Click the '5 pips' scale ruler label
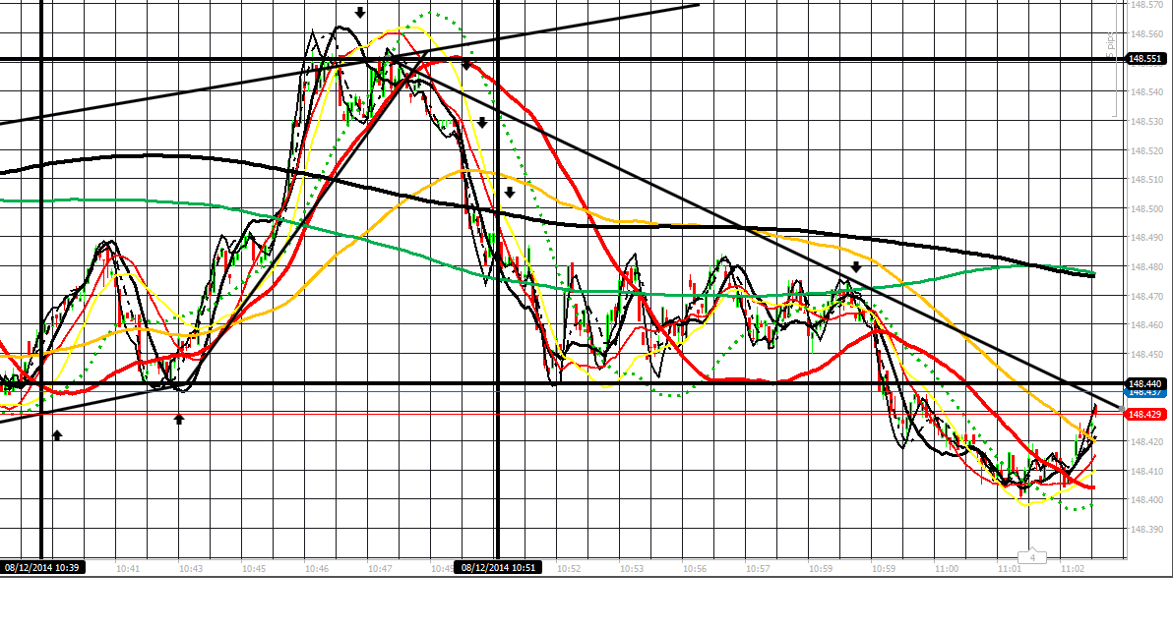 point(1111,45)
